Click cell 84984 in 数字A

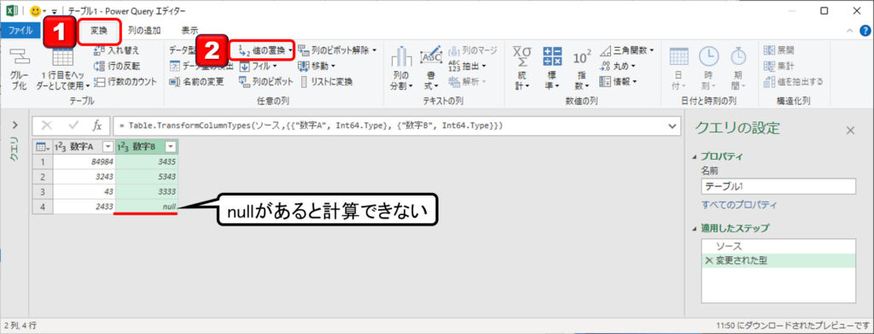84,161
